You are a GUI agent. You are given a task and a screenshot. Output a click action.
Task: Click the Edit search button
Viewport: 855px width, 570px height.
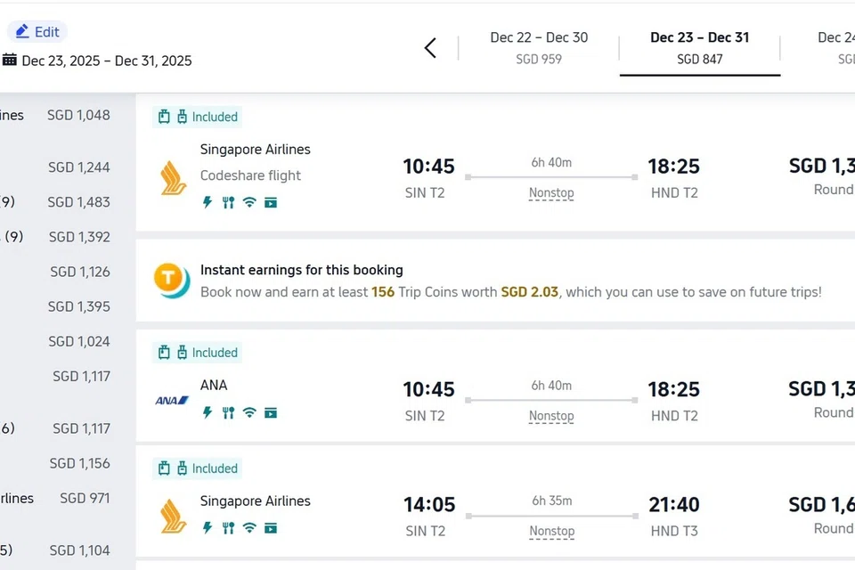(37, 32)
